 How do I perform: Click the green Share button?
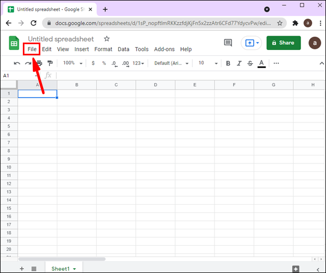pyautogui.click(x=284, y=43)
